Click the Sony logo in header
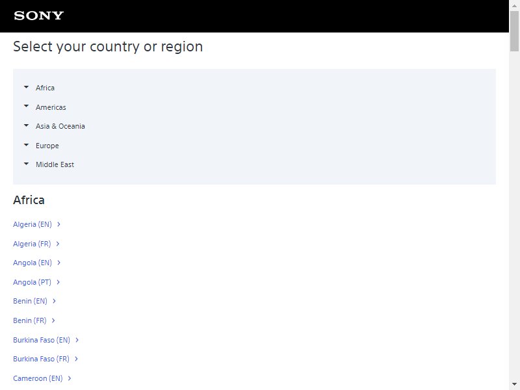This screenshot has width=520, height=390. (x=39, y=16)
